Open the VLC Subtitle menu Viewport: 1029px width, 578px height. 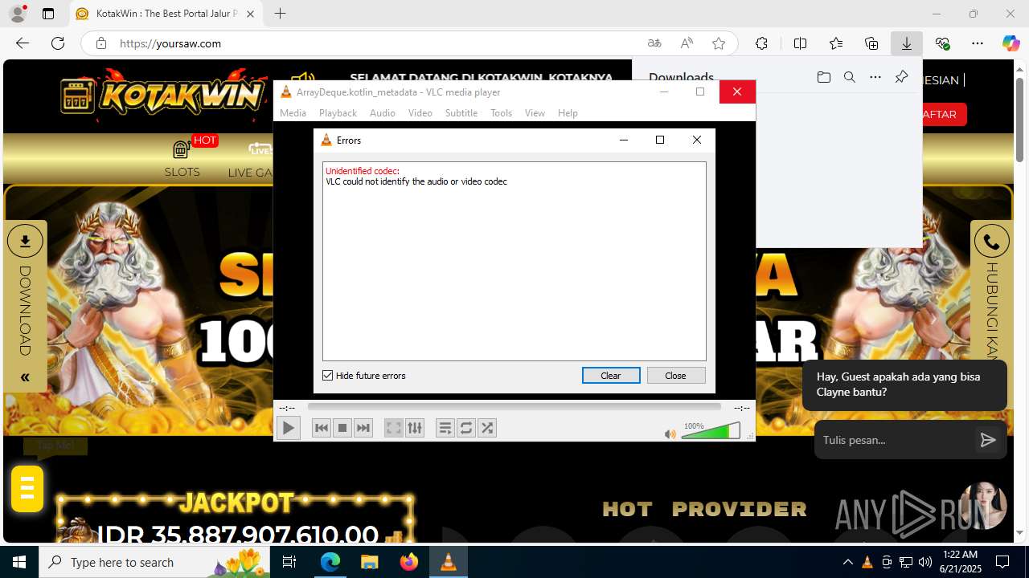(461, 113)
